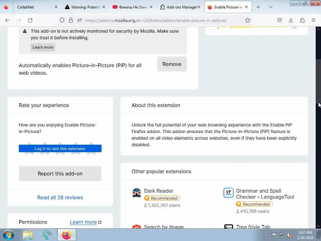The width and height of the screenshot is (321, 241).
Task: Click the site security padlock icon
Action: click(x=71, y=20)
